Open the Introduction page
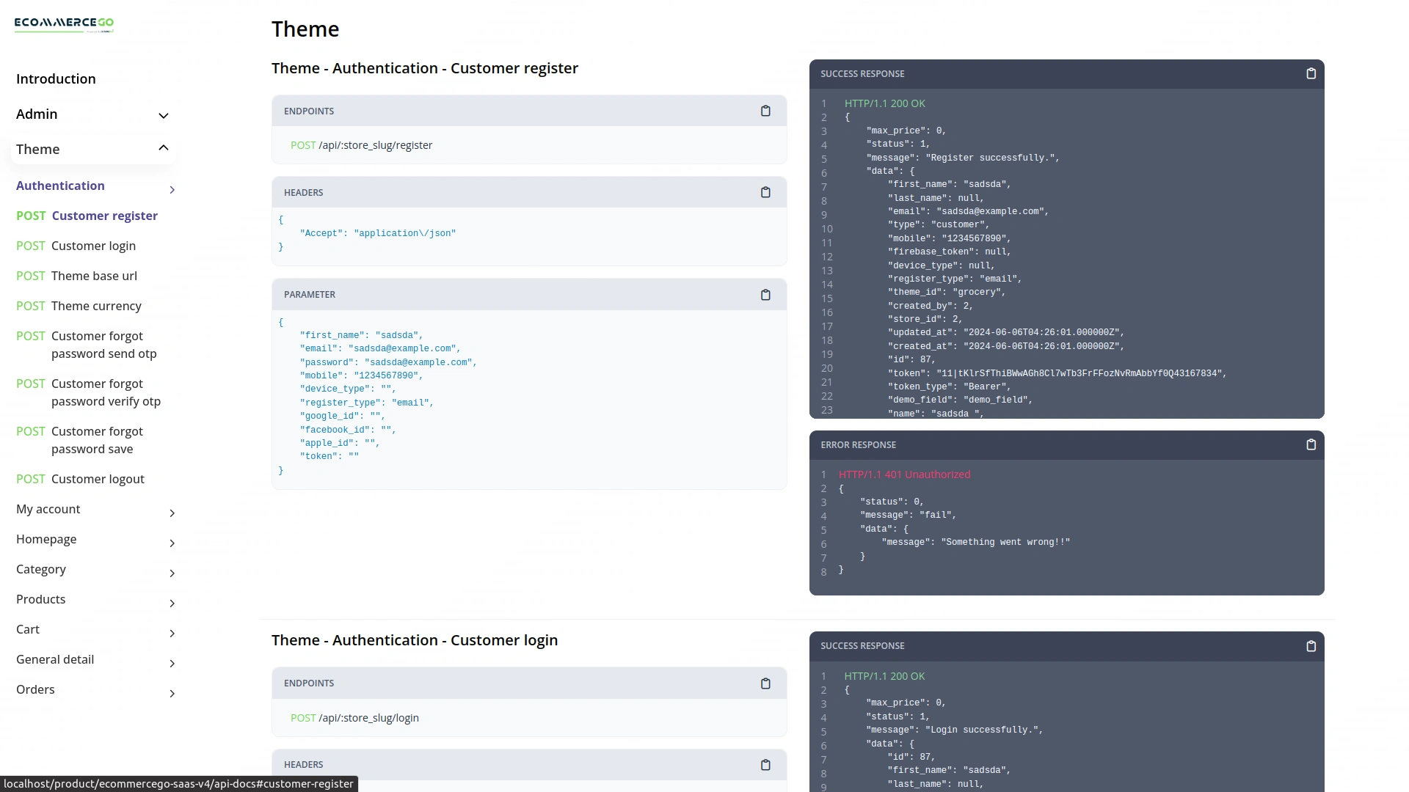Viewport: 1409px width, 792px height. 56,78
